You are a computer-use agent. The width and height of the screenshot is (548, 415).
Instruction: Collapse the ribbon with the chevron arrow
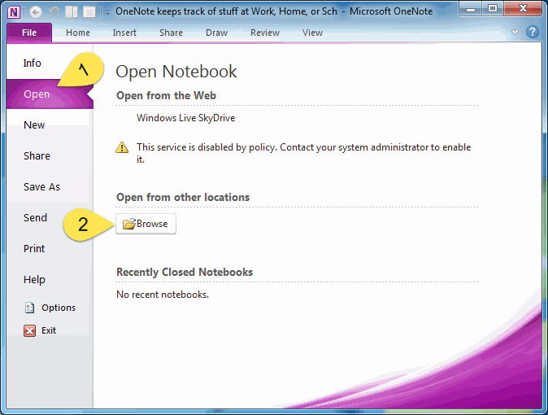coord(515,33)
